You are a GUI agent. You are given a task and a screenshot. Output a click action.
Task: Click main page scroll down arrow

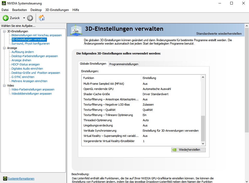[x=247, y=181]
